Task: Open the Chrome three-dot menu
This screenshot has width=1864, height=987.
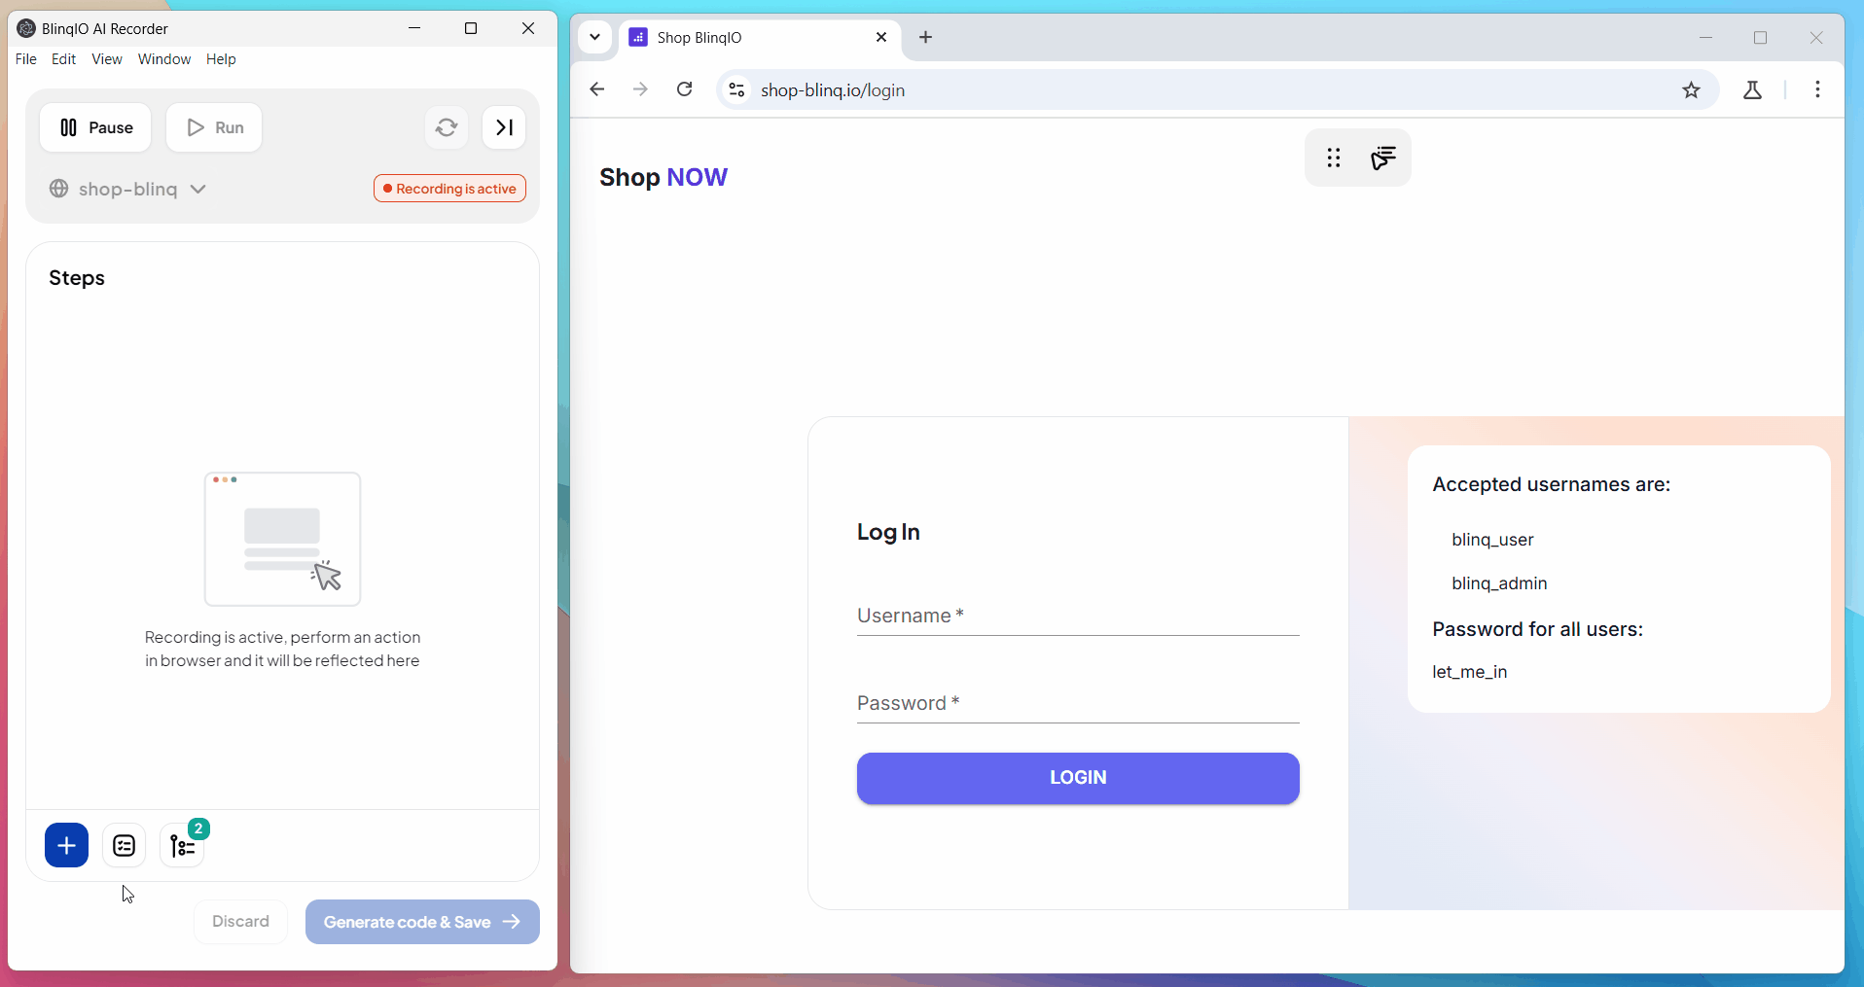Action: (1817, 89)
